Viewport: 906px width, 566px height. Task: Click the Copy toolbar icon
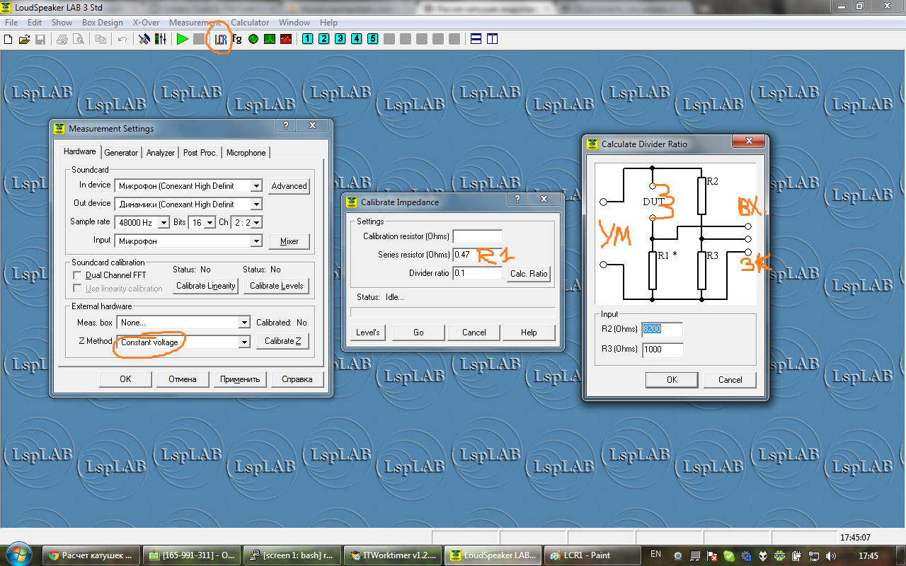pyautogui.click(x=101, y=39)
